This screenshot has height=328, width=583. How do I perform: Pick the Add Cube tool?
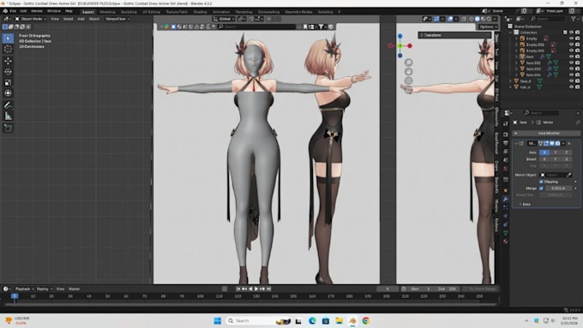(x=8, y=128)
